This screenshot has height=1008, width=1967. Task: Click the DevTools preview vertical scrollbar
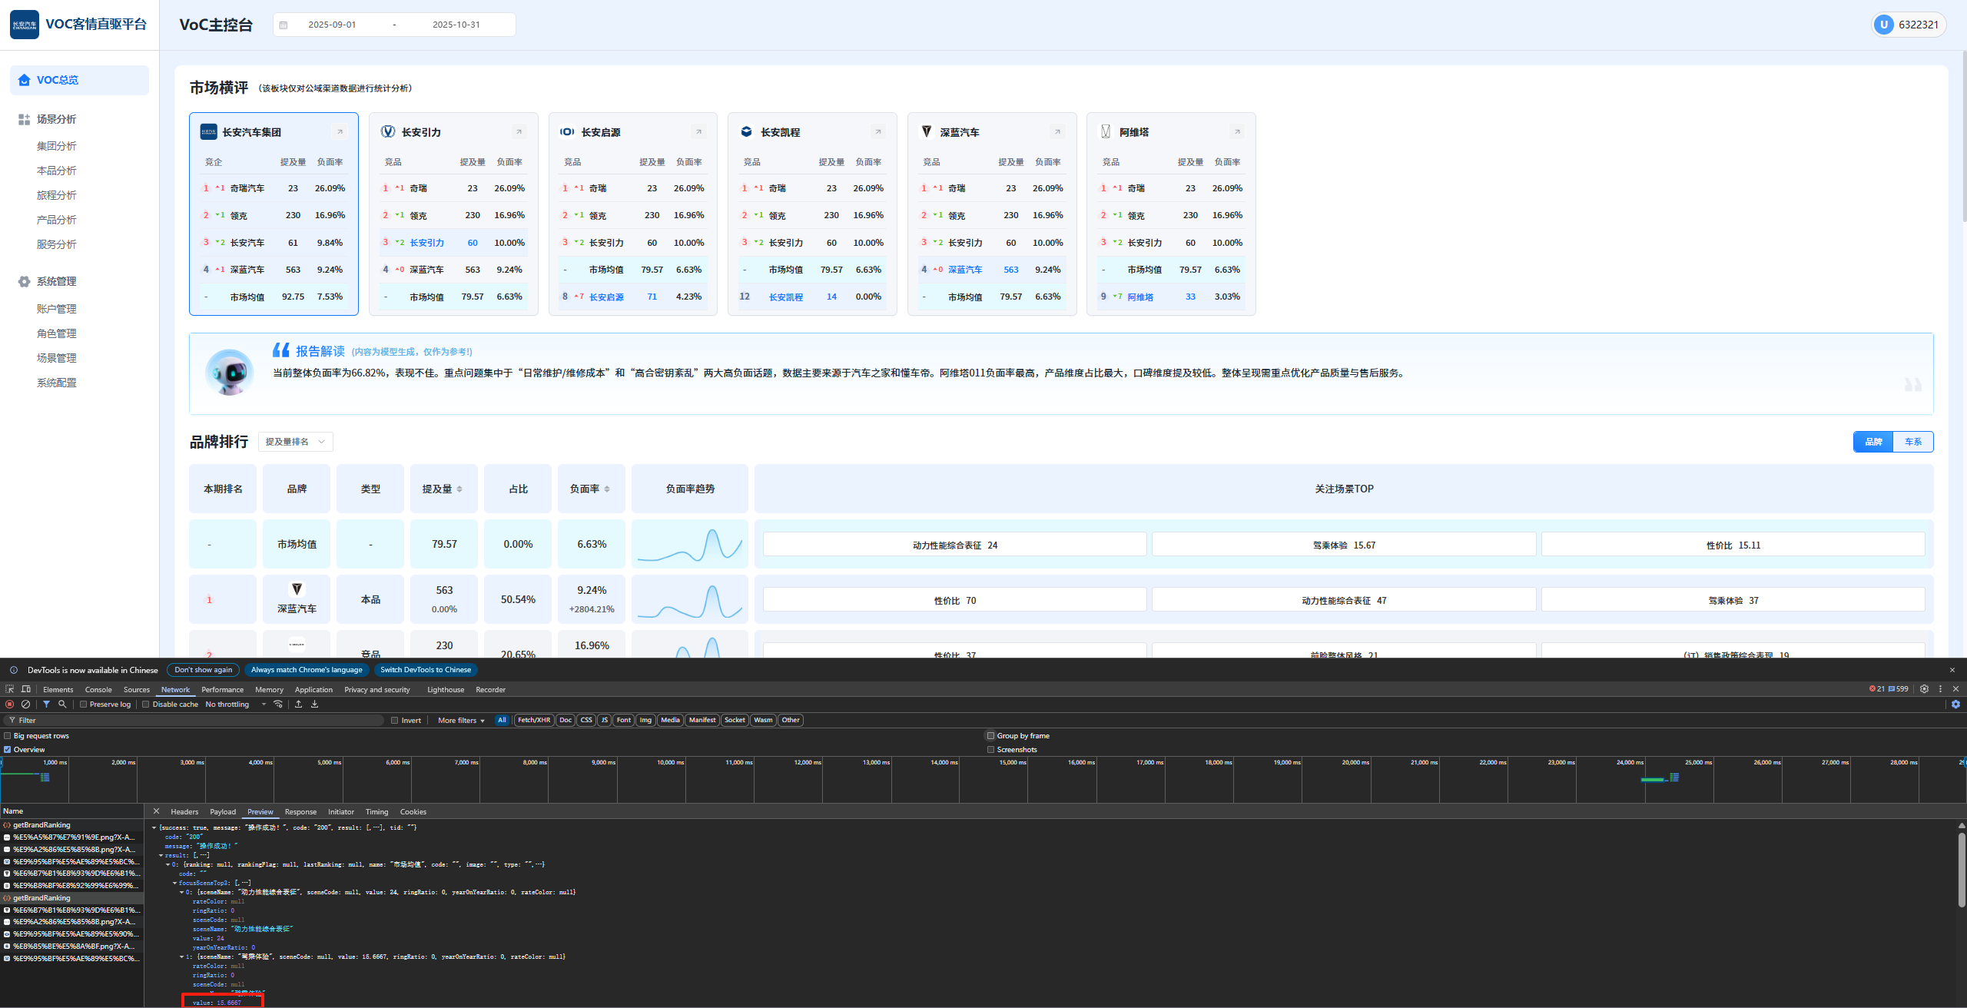click(1961, 868)
